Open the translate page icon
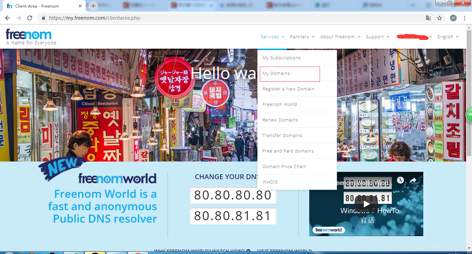This screenshot has height=254, width=472. (428, 18)
